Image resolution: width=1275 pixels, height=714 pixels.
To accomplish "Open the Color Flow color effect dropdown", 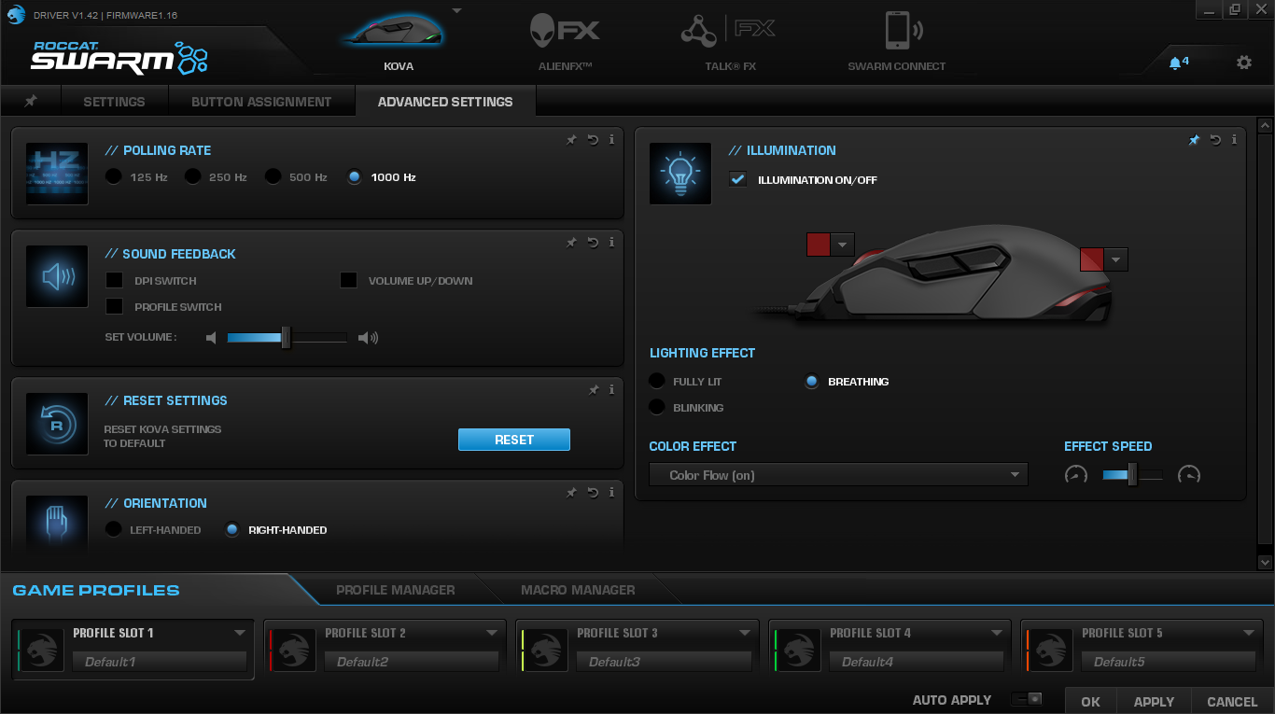I will [838, 475].
